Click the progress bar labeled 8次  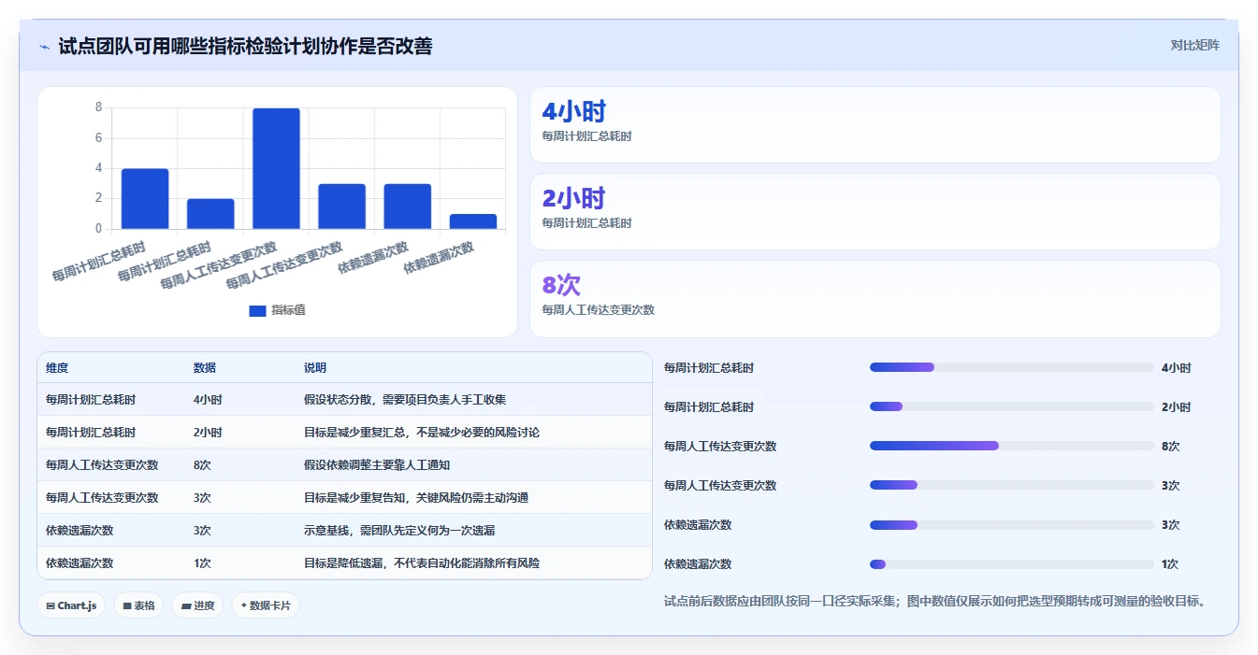pos(1011,446)
